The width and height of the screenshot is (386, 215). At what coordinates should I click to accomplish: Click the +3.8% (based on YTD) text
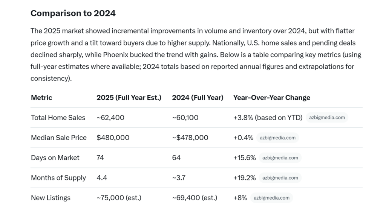pos(268,118)
